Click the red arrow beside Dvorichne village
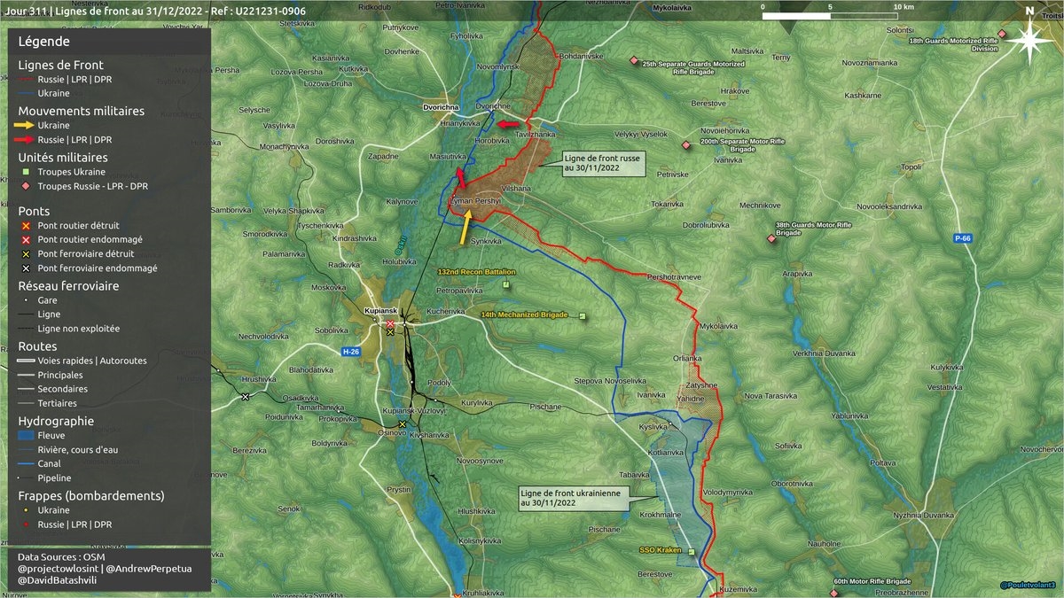 coord(508,125)
